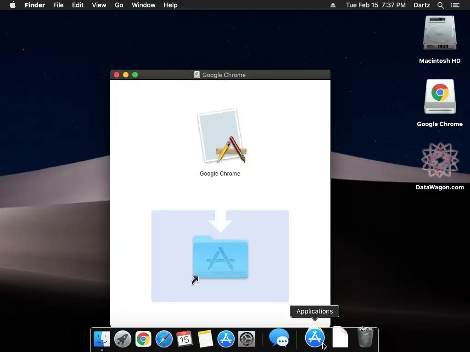Open the View menu

99,5
